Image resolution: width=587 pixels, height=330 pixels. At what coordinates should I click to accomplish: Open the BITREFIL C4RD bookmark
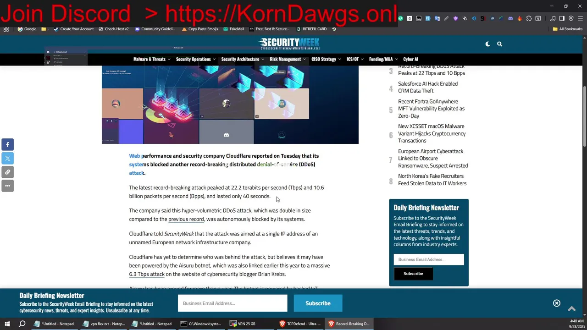tap(312, 29)
